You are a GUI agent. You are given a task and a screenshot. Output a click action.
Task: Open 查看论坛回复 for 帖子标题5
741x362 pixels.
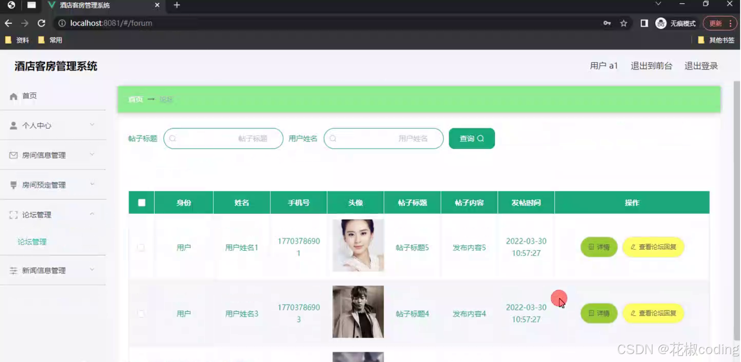pyautogui.click(x=653, y=247)
